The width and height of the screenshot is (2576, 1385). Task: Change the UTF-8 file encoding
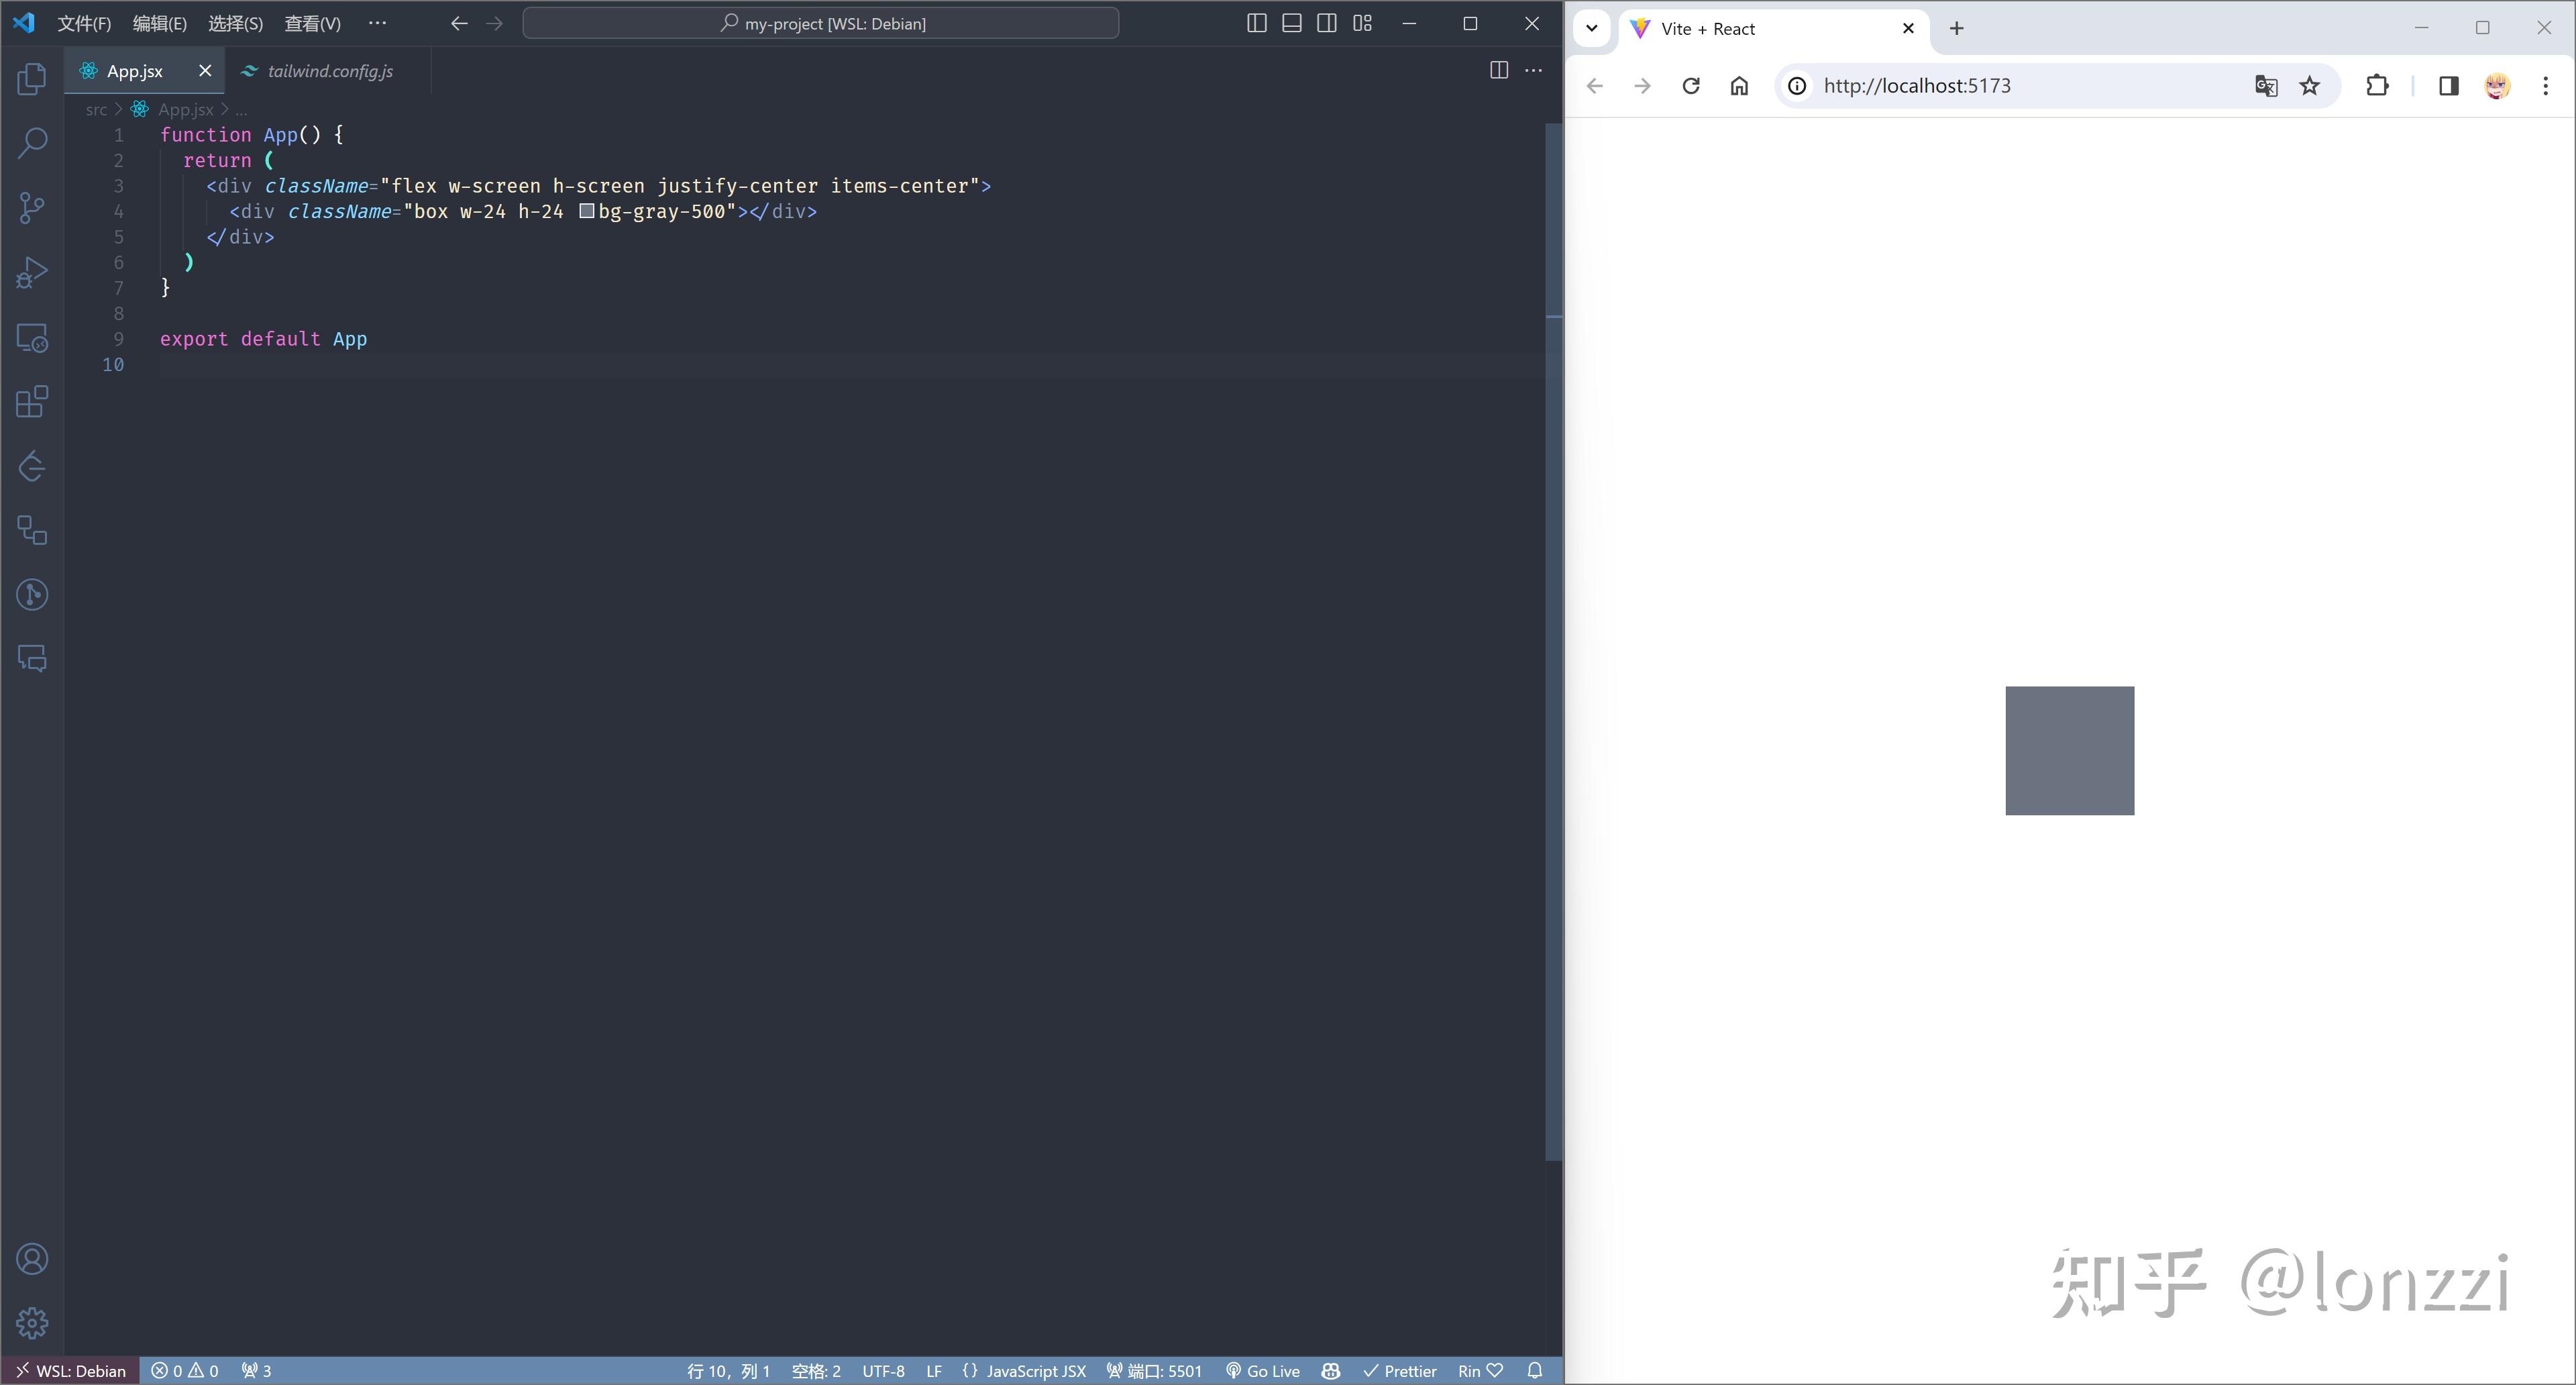(883, 1371)
